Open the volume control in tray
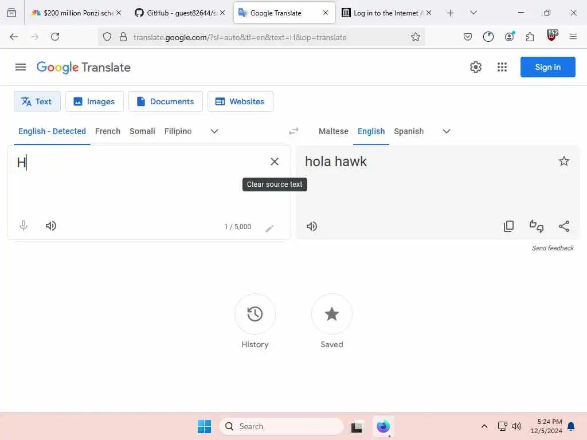587x440 pixels. (516, 426)
